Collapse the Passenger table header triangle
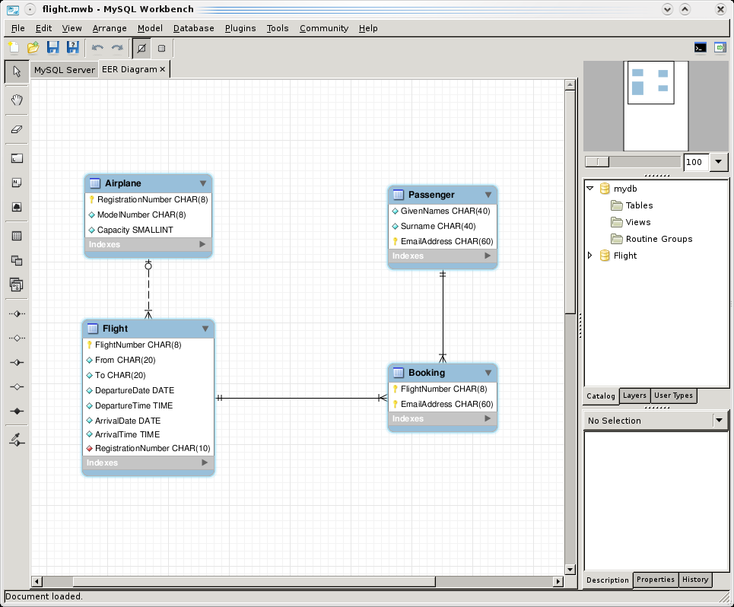The height and width of the screenshot is (607, 734). tap(488, 195)
